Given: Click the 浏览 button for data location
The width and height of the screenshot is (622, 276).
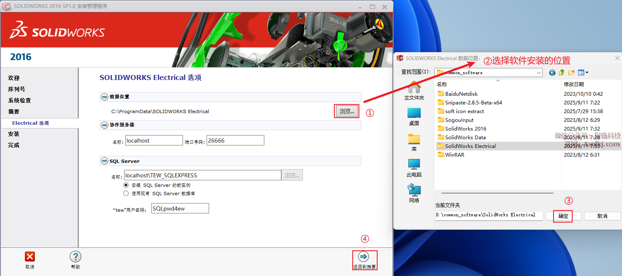Looking at the screenshot, I should tap(346, 111).
